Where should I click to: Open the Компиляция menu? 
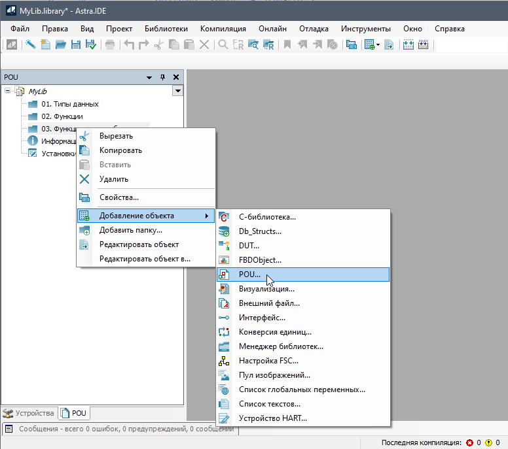223,29
